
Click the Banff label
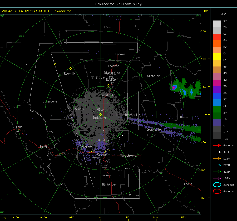43,146
